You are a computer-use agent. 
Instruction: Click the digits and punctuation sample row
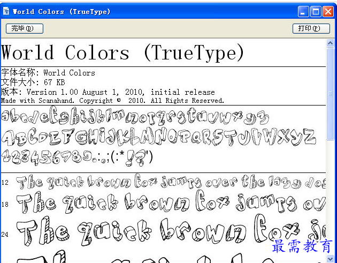[77, 157]
